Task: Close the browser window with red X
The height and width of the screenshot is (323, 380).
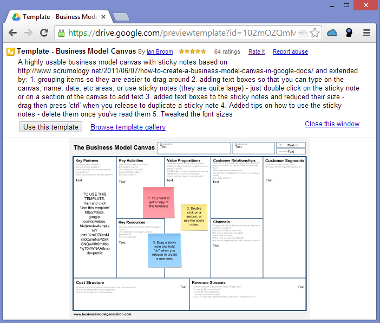Action: pos(366,5)
